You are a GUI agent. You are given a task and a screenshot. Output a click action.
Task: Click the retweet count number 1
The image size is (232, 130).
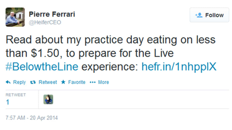point(8,102)
